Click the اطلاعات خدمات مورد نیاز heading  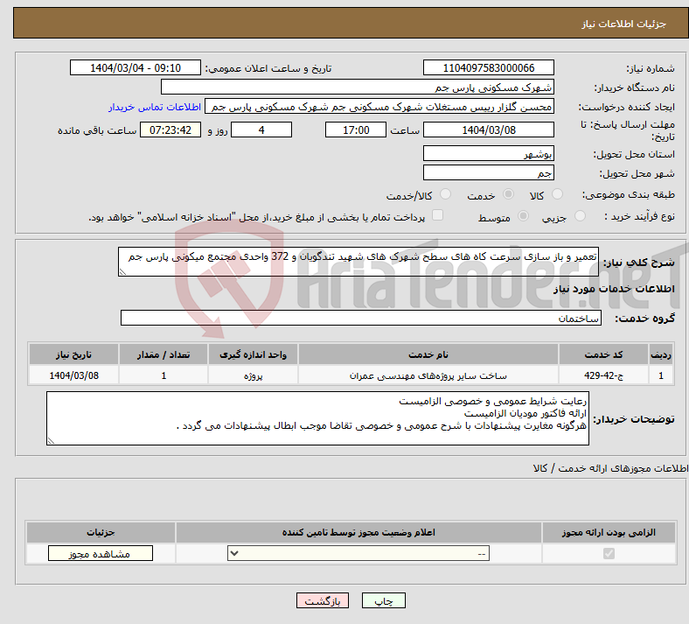614,289
